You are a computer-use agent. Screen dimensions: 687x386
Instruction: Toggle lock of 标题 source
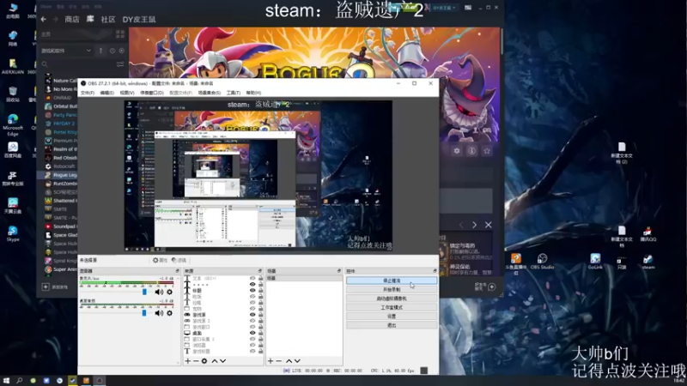point(261,290)
